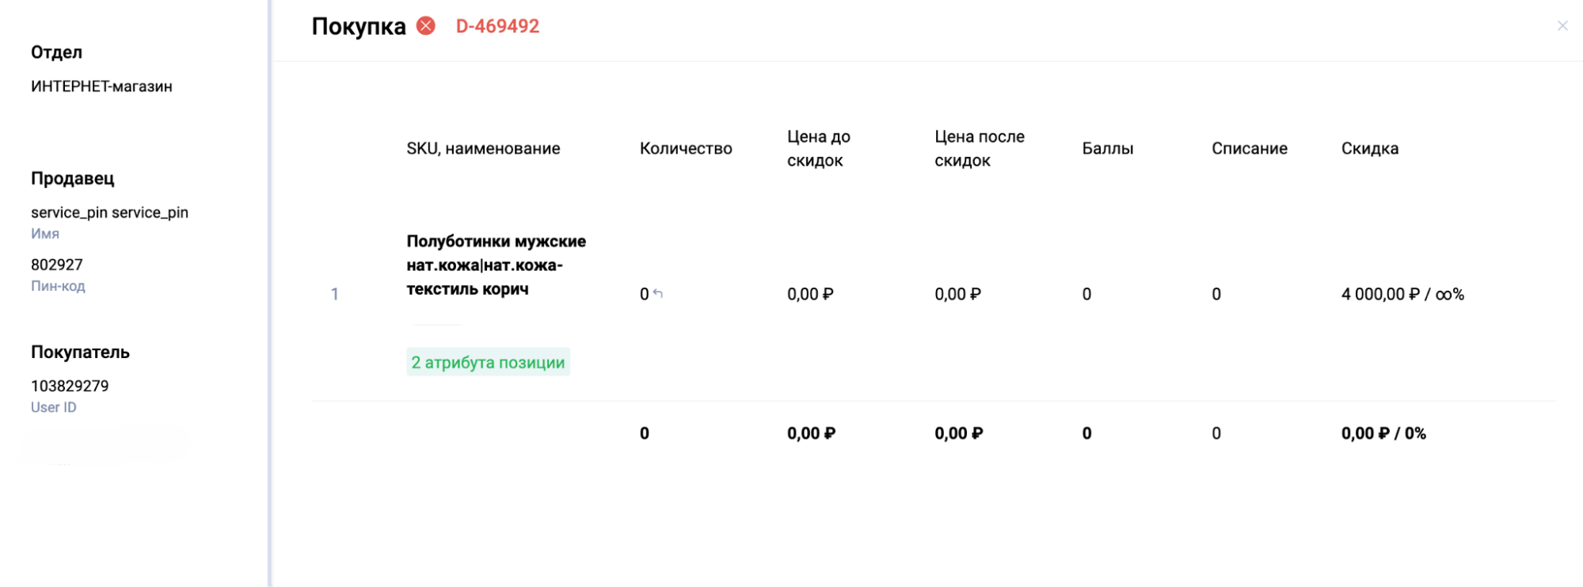Click the "Баллы" column header
The width and height of the screenshot is (1583, 587).
tap(1107, 148)
